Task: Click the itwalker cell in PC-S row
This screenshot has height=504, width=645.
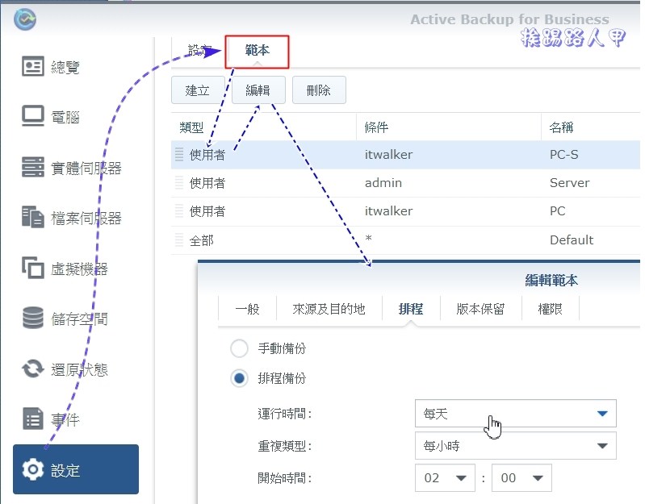Action: (x=389, y=155)
